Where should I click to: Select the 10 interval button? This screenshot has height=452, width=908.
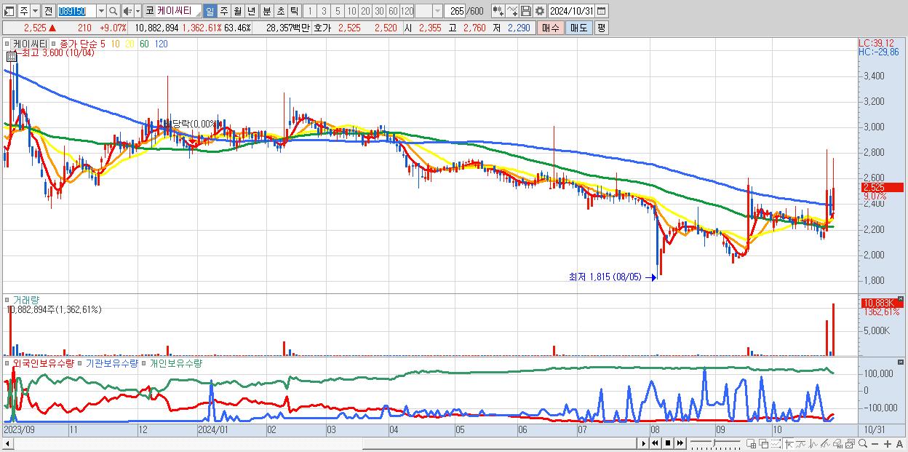[x=351, y=11]
